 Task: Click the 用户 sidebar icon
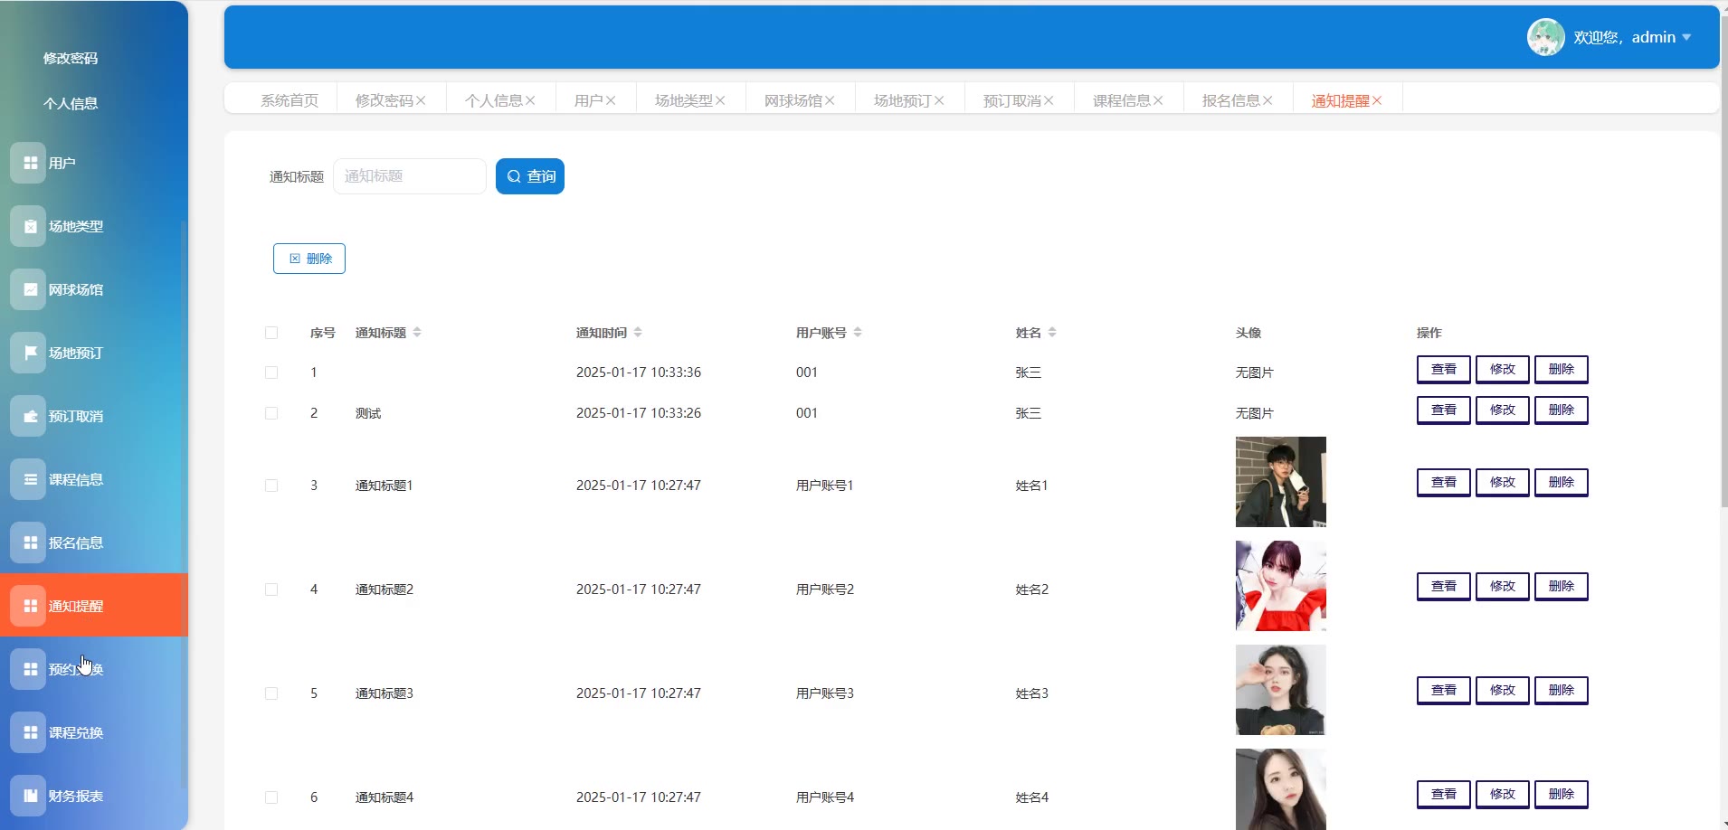point(28,163)
